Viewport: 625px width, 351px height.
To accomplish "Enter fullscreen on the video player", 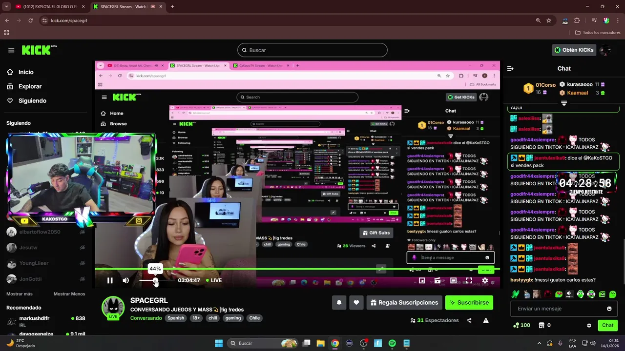I will tap(469, 280).
